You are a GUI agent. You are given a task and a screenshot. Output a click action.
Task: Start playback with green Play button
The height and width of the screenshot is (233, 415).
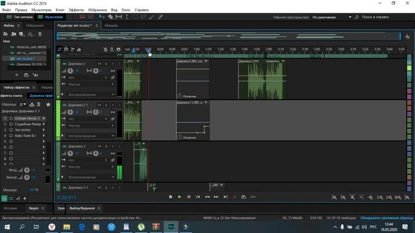pyautogui.click(x=180, y=197)
